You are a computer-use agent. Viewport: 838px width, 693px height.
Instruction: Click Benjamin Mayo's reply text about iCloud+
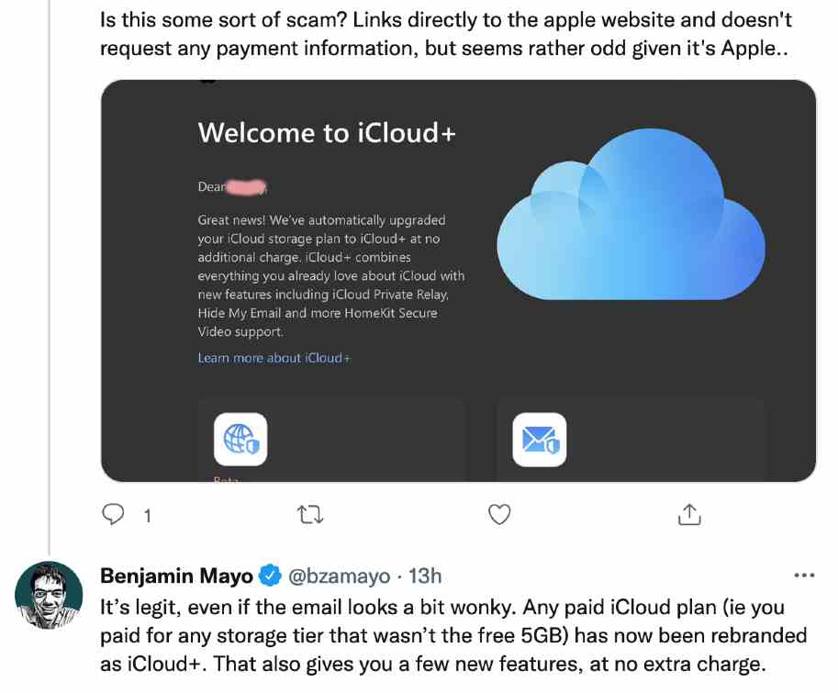tap(453, 636)
